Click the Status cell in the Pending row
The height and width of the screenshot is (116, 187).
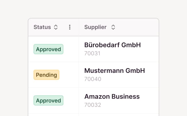click(x=69, y=75)
